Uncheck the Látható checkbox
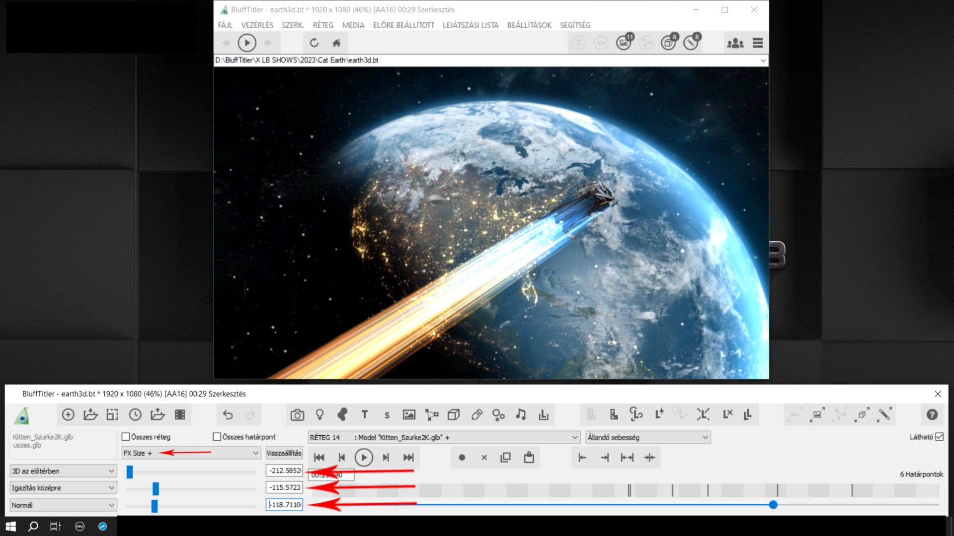The height and width of the screenshot is (536, 954). pos(939,437)
